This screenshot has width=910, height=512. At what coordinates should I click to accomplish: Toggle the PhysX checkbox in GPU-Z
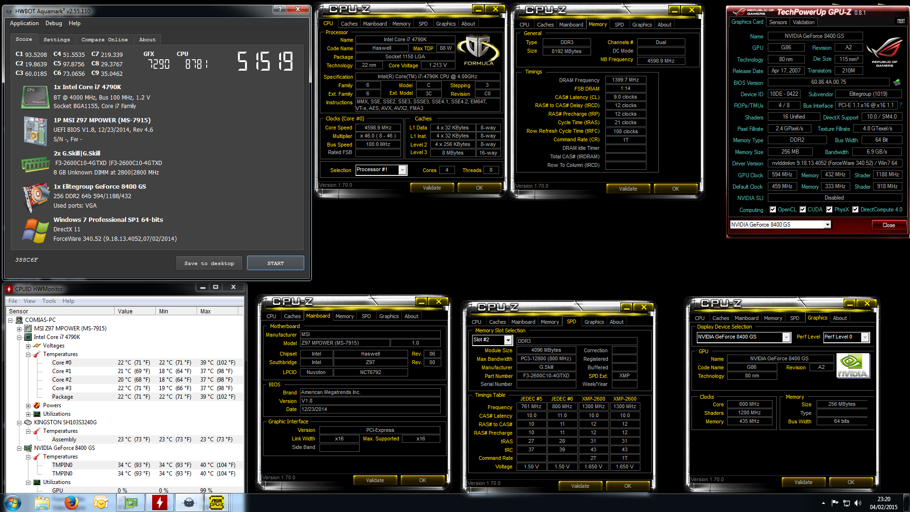coord(829,210)
